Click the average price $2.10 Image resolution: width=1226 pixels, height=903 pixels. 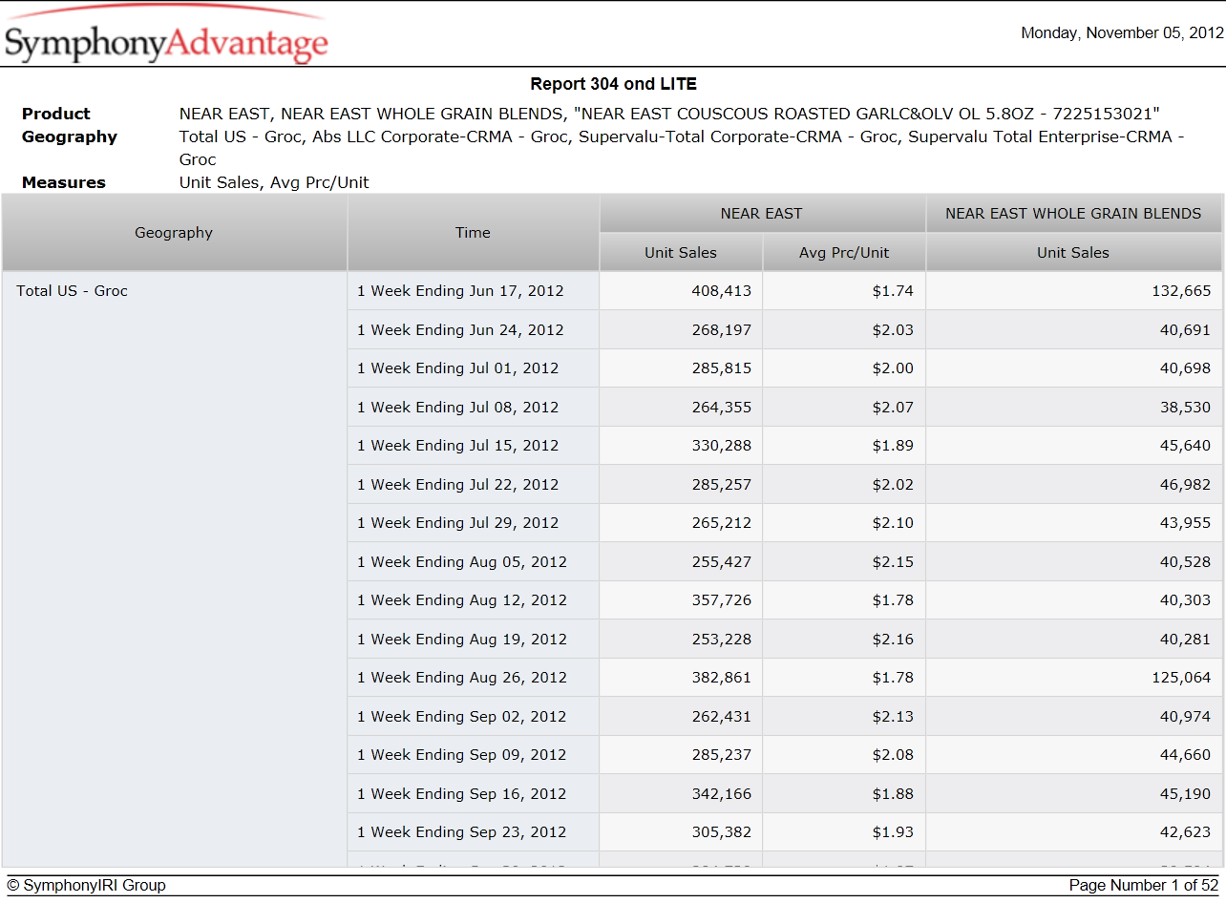point(893,523)
